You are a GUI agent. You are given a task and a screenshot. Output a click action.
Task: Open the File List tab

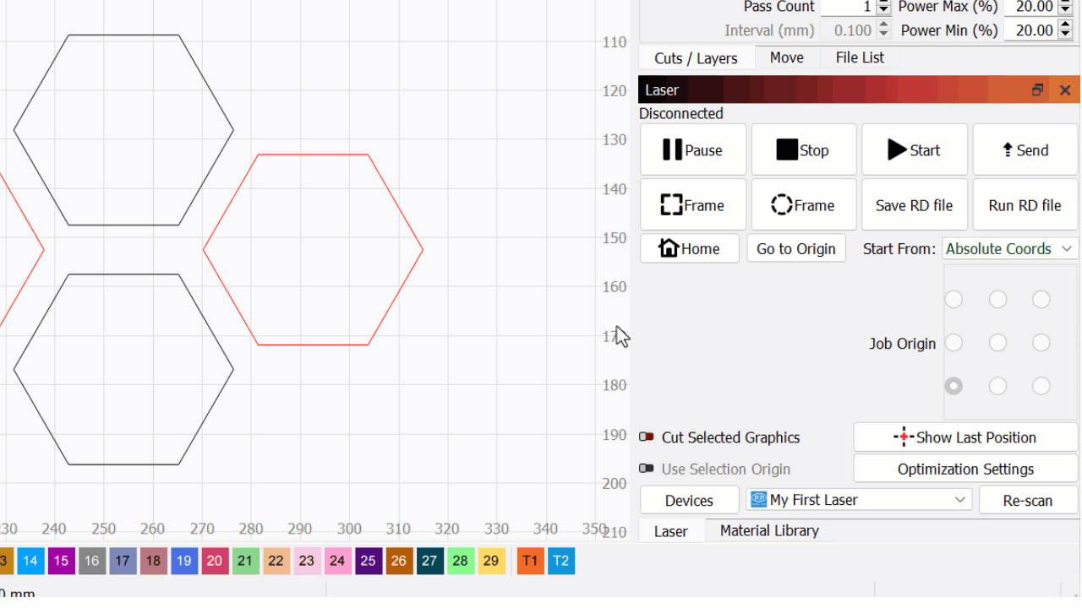(x=859, y=57)
